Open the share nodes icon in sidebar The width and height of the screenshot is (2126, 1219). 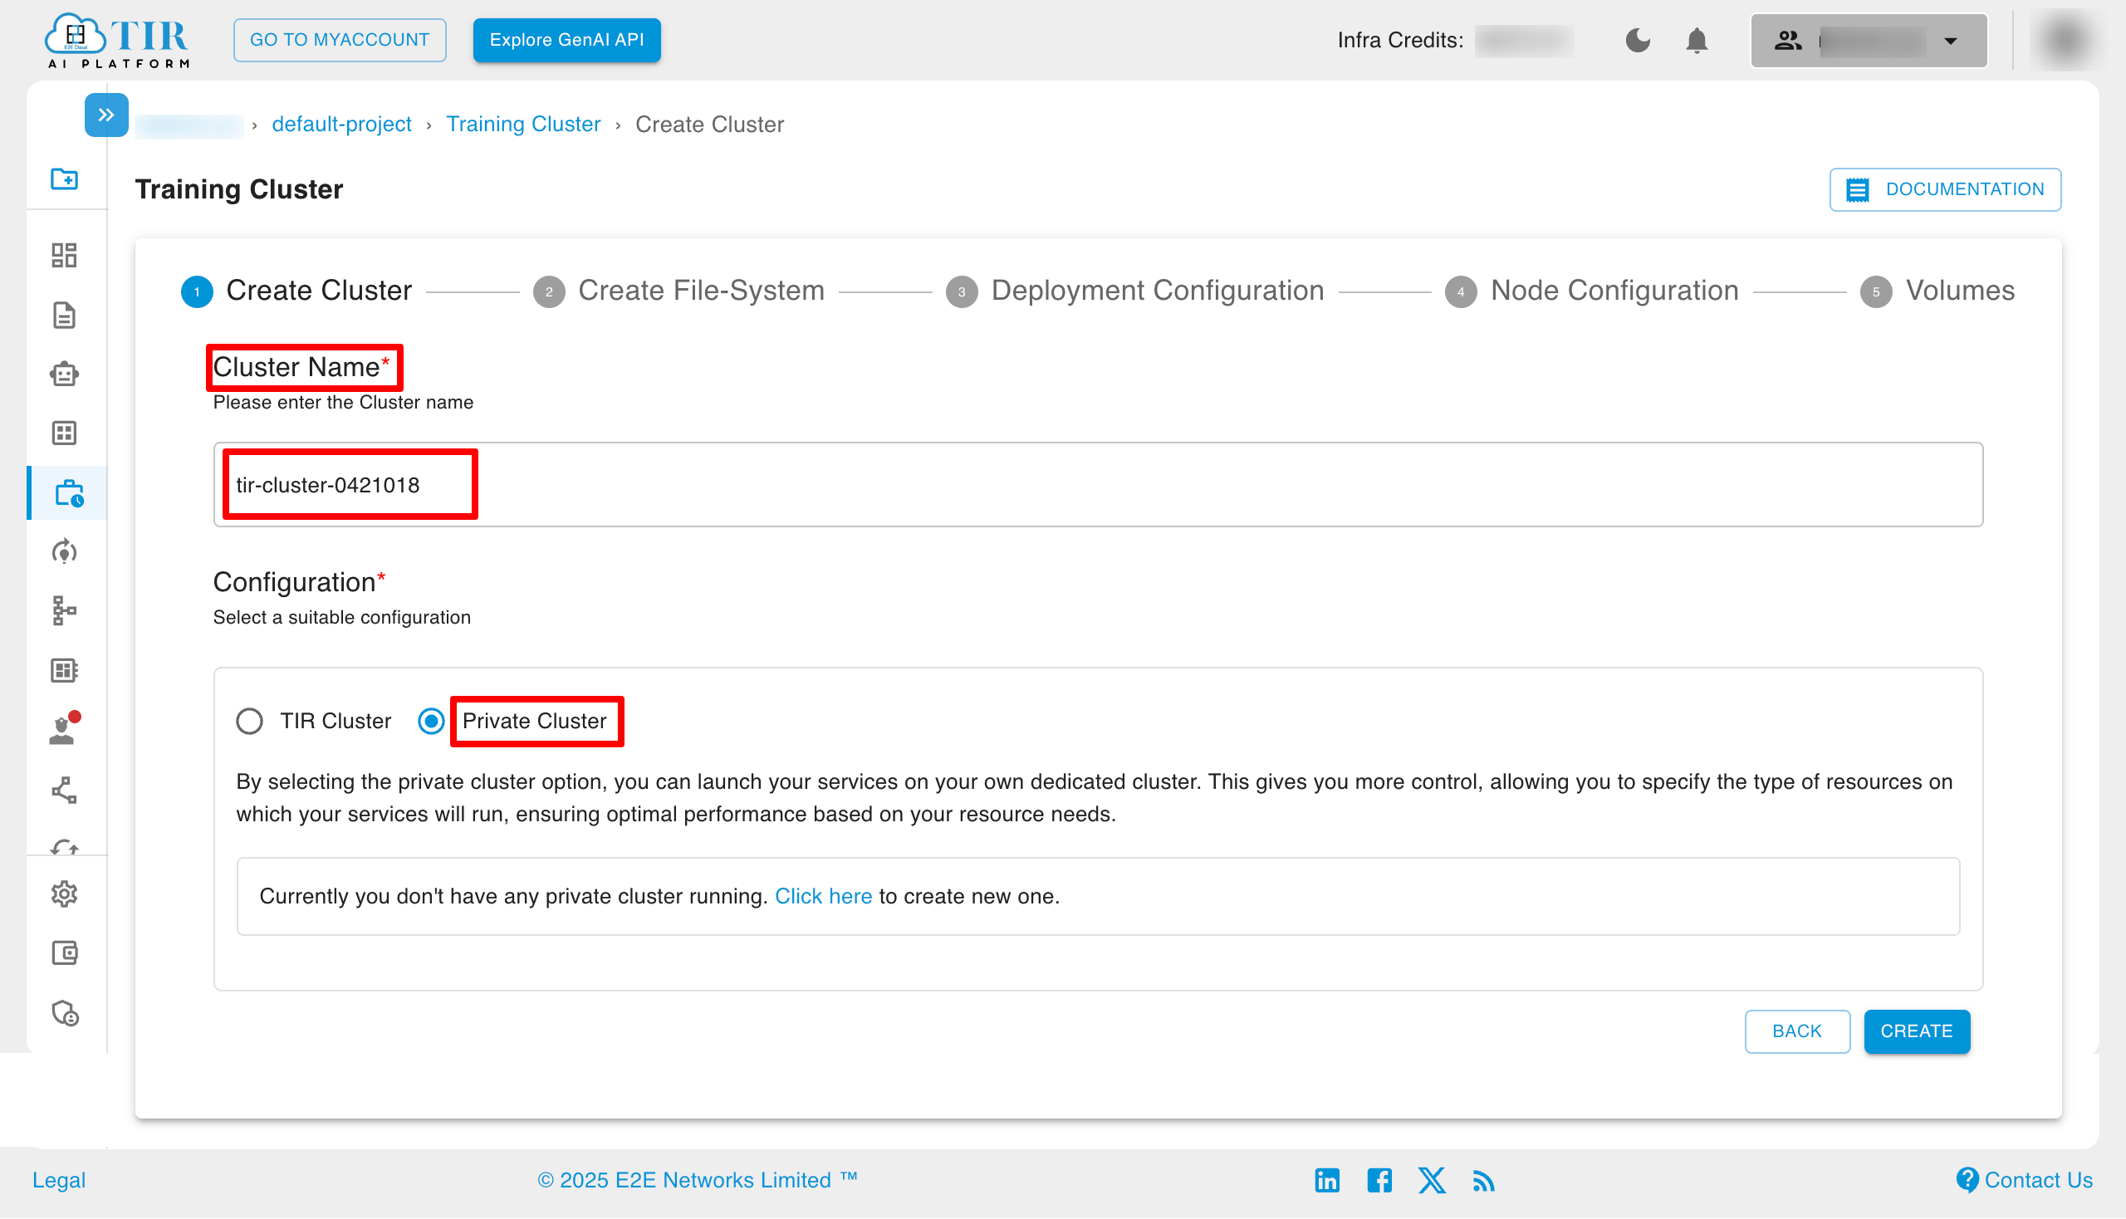(65, 791)
